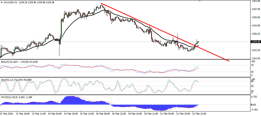Open the dropdown arrow beside XAUUSD,H1

click(x=2, y=2)
